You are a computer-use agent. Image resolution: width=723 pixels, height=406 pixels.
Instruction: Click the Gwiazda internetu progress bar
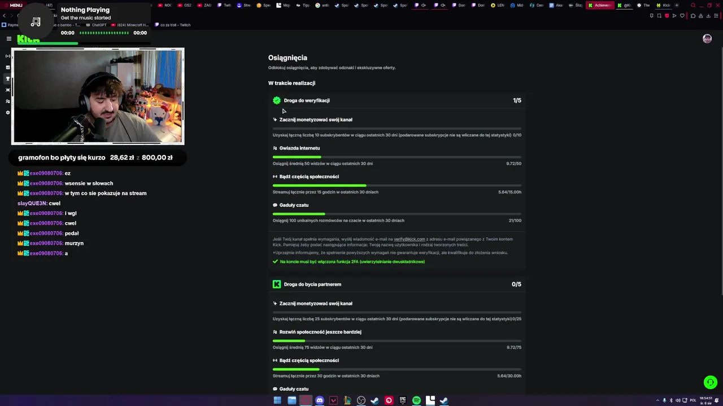(397, 157)
